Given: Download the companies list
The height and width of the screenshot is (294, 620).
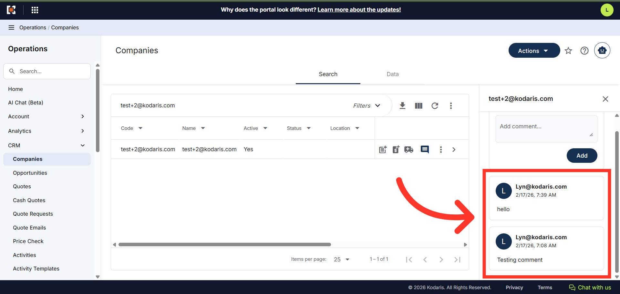Looking at the screenshot, I should click(x=402, y=105).
